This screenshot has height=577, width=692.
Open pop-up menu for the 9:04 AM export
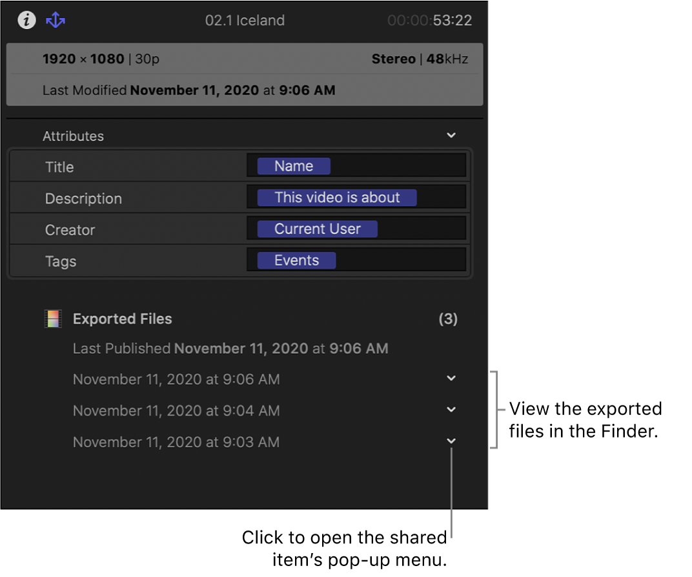coord(451,410)
